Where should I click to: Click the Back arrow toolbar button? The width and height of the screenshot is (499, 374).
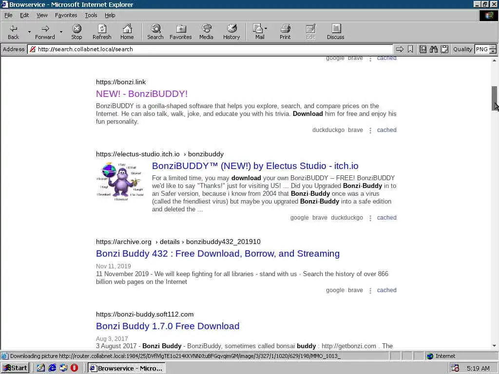(x=13, y=32)
